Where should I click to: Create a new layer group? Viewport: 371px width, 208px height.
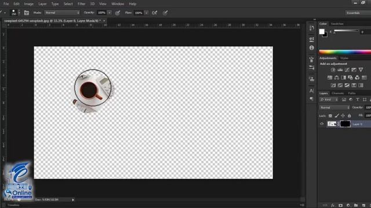point(356,206)
